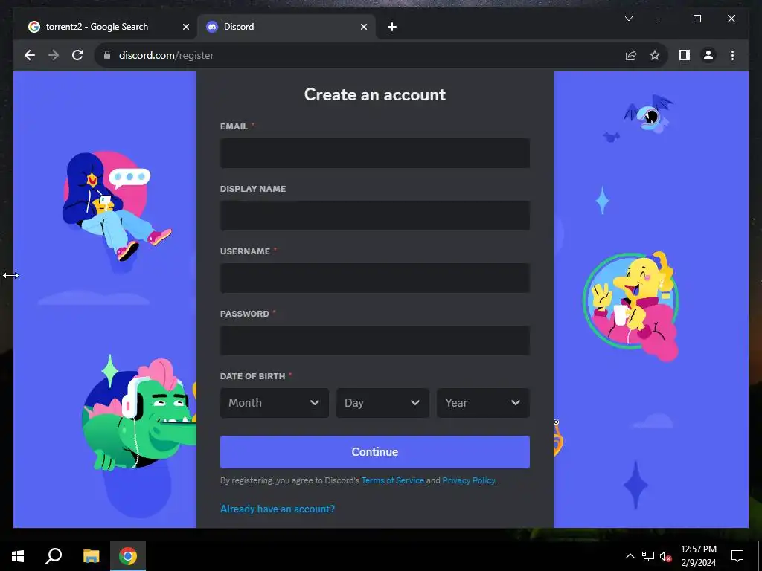
Task: Close the Discord tab
Action: 363,27
